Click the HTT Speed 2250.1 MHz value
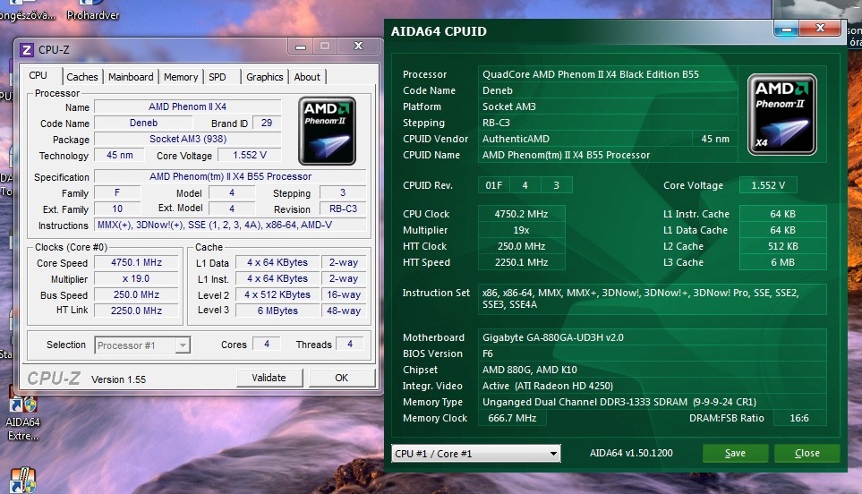862x494 pixels. click(521, 262)
